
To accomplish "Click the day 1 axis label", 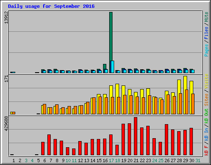I will pyautogui.click(x=14, y=160).
